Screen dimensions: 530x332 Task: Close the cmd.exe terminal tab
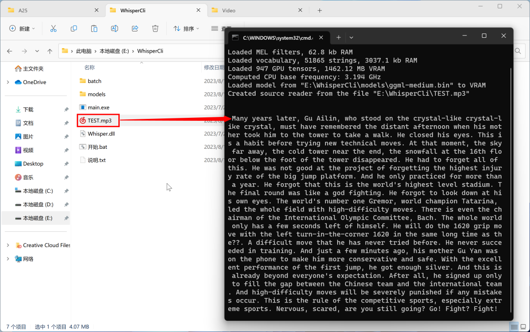pyautogui.click(x=321, y=37)
